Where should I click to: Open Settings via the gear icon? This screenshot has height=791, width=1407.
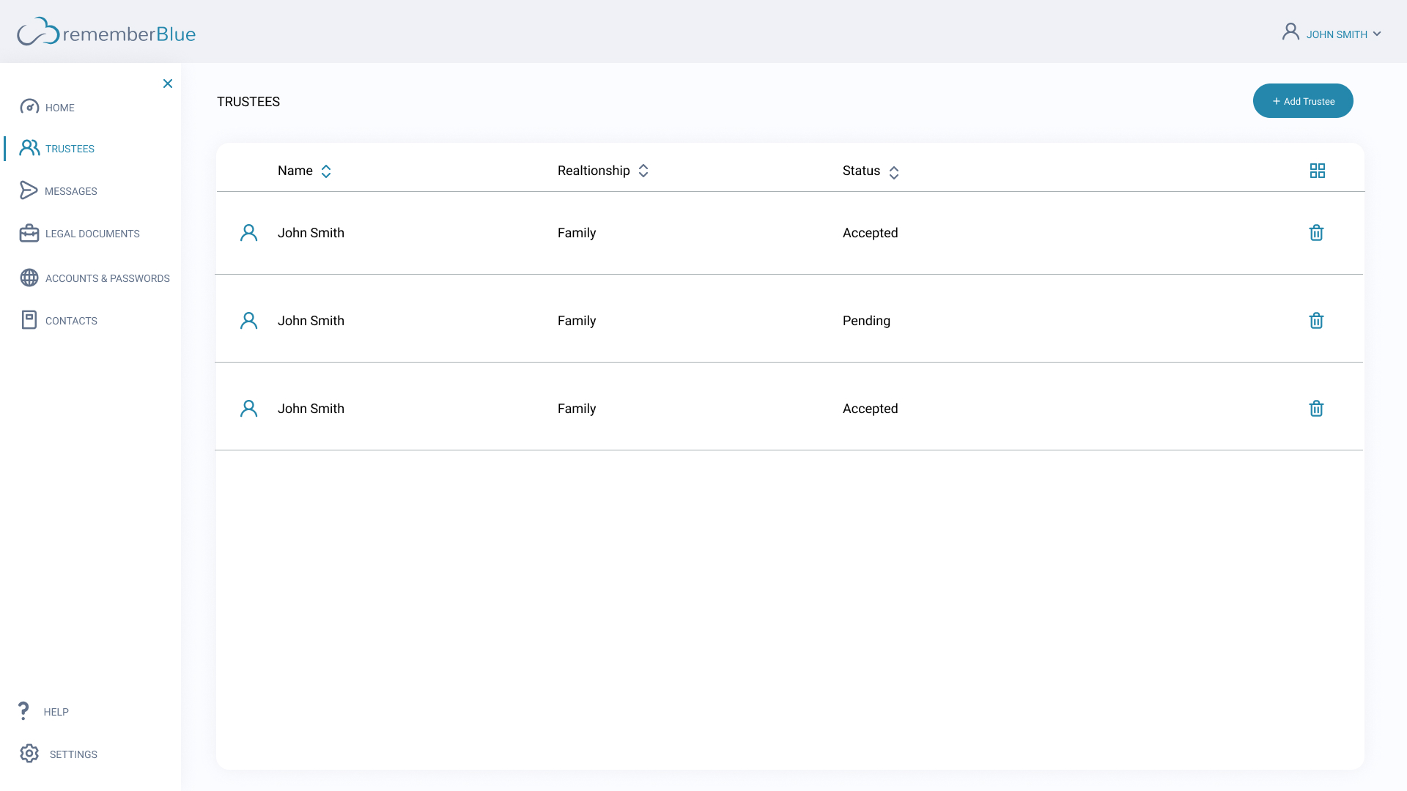(x=29, y=754)
